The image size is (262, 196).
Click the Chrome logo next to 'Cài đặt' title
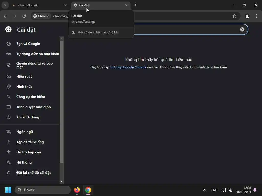click(x=8, y=30)
